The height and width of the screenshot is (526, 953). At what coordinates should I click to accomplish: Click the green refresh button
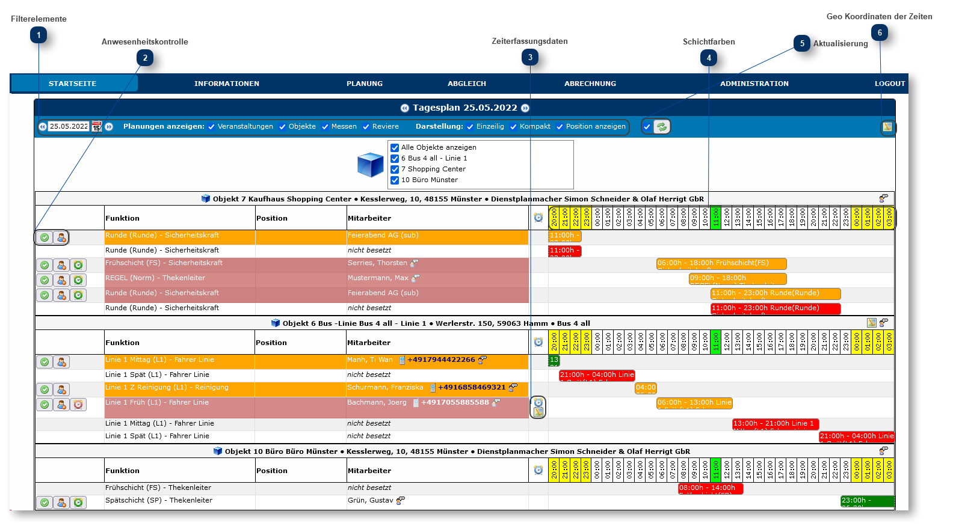[x=662, y=127]
